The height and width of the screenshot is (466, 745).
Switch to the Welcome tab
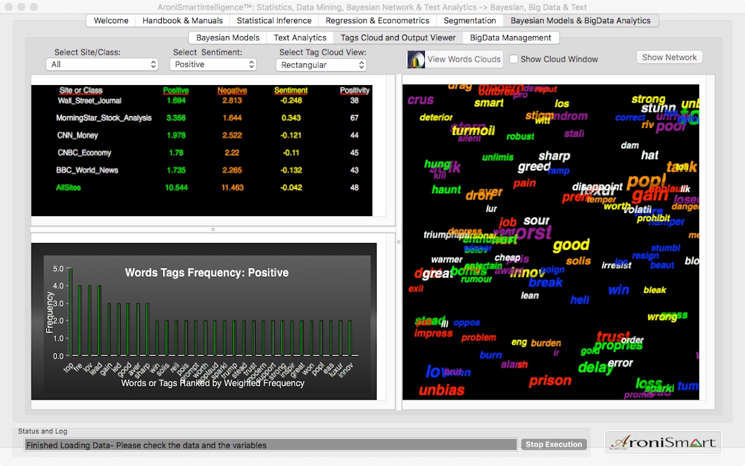(111, 20)
